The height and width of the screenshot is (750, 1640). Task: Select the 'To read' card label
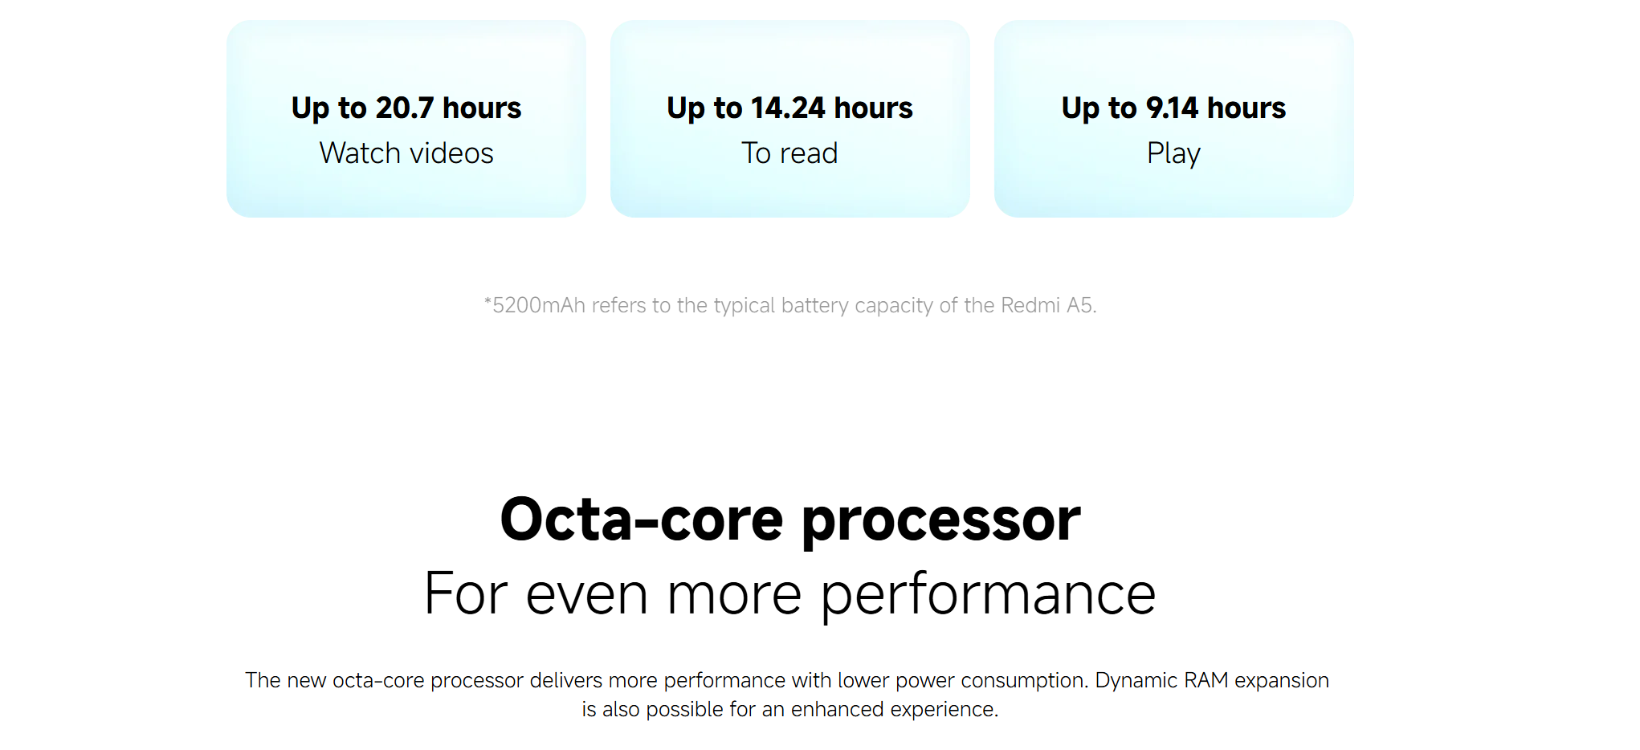(x=789, y=153)
